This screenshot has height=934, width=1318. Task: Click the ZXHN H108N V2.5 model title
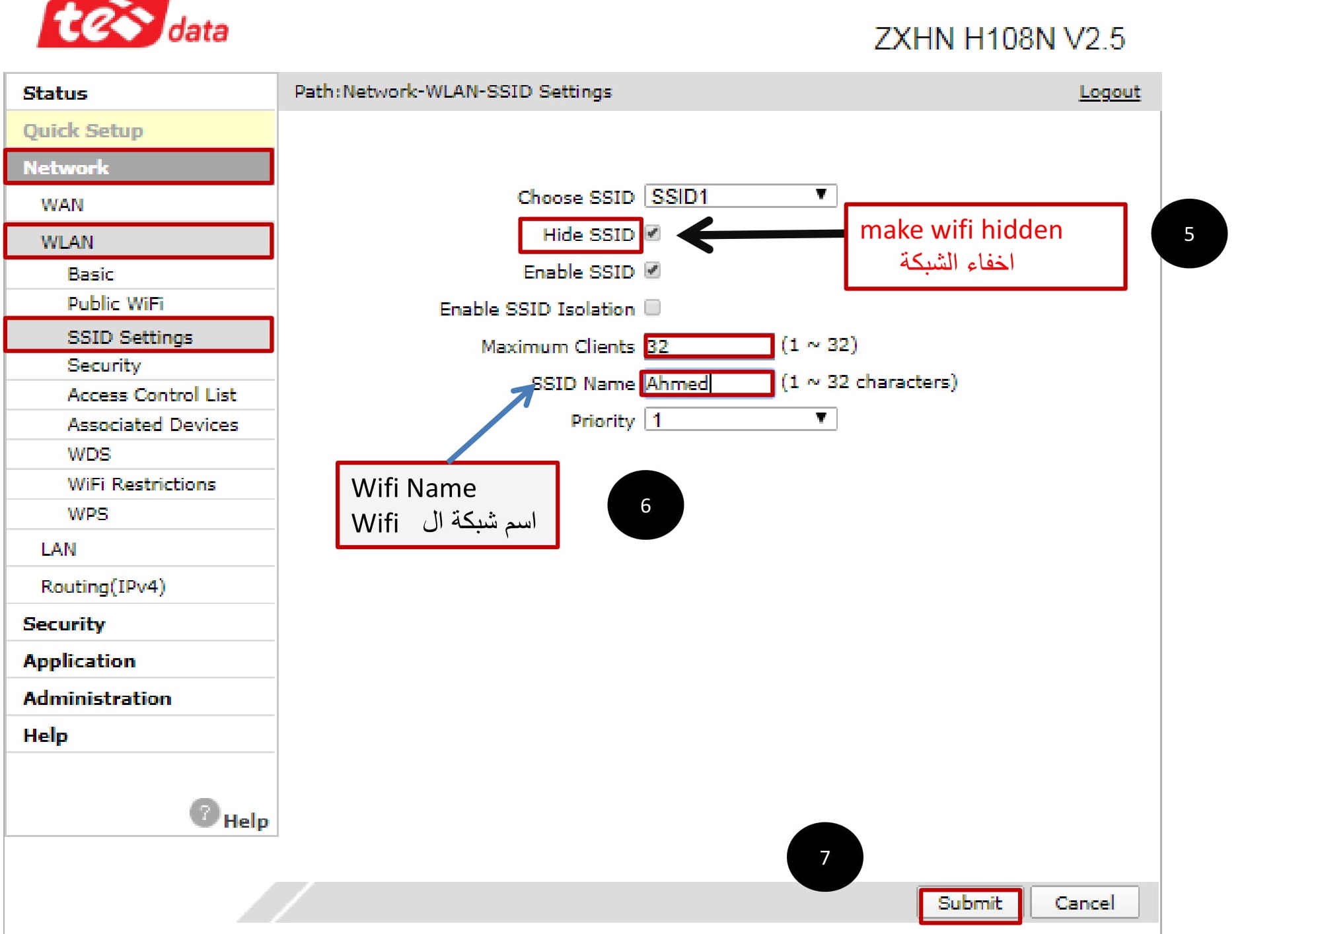999,38
